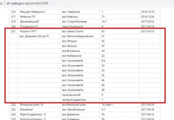Select the "Юрія Кондратюка - 9" cell

[32, 114]
